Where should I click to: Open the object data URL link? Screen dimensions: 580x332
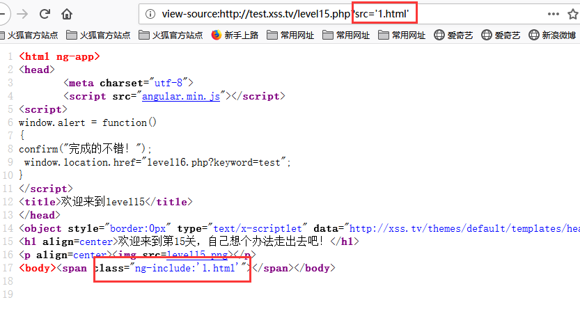(x=464, y=228)
